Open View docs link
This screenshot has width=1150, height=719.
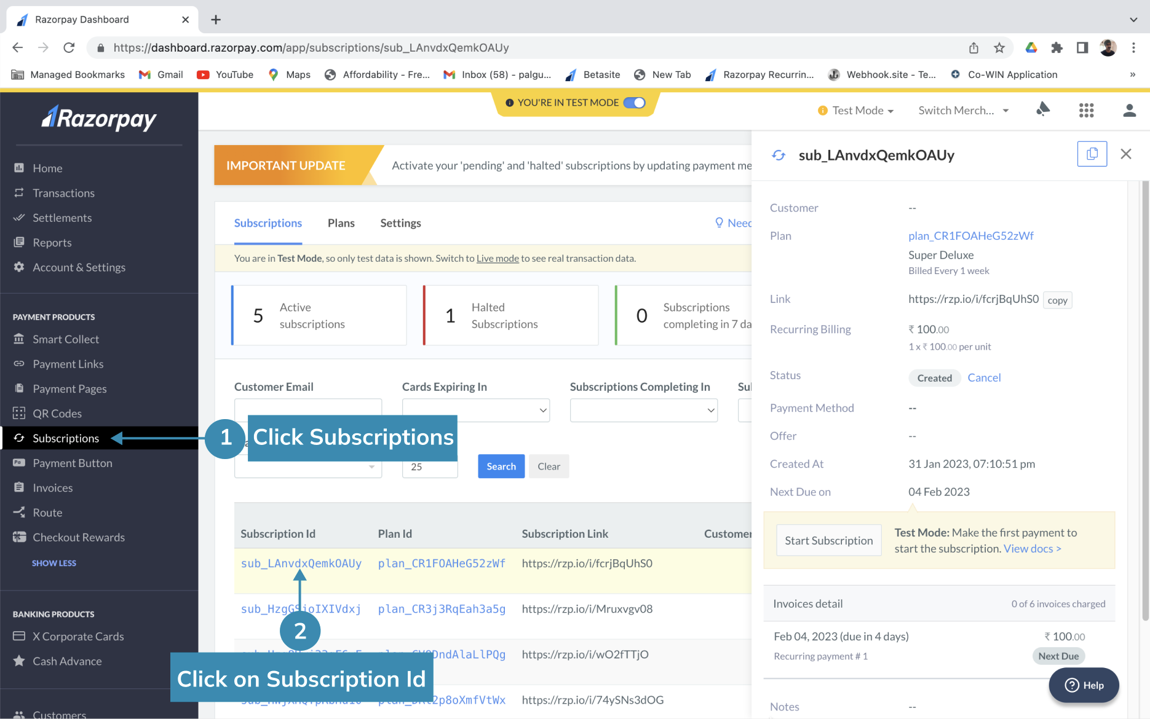click(x=1033, y=549)
